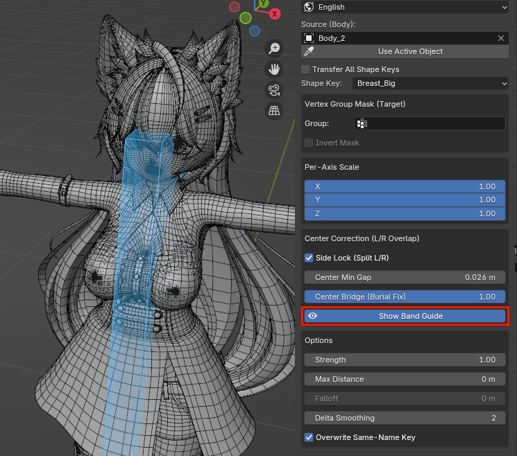
Task: Clear the Body_2 source with the X
Action: pos(501,38)
